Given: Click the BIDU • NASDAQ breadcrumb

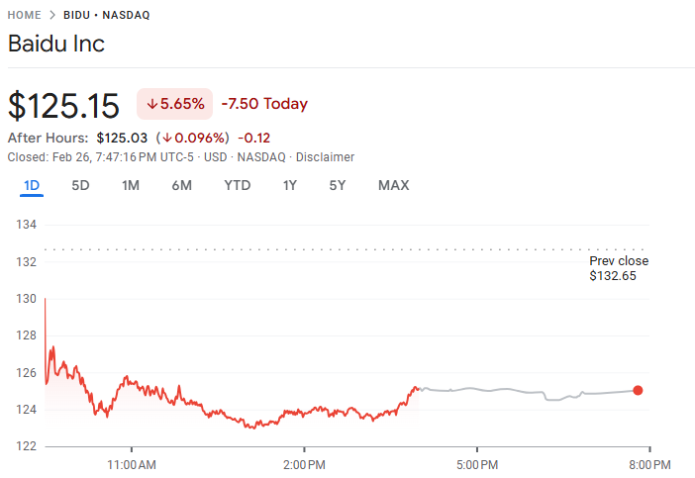Looking at the screenshot, I should click(x=106, y=16).
